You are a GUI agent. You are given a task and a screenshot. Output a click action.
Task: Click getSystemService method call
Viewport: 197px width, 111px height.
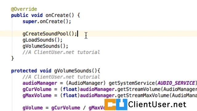tap(132, 83)
